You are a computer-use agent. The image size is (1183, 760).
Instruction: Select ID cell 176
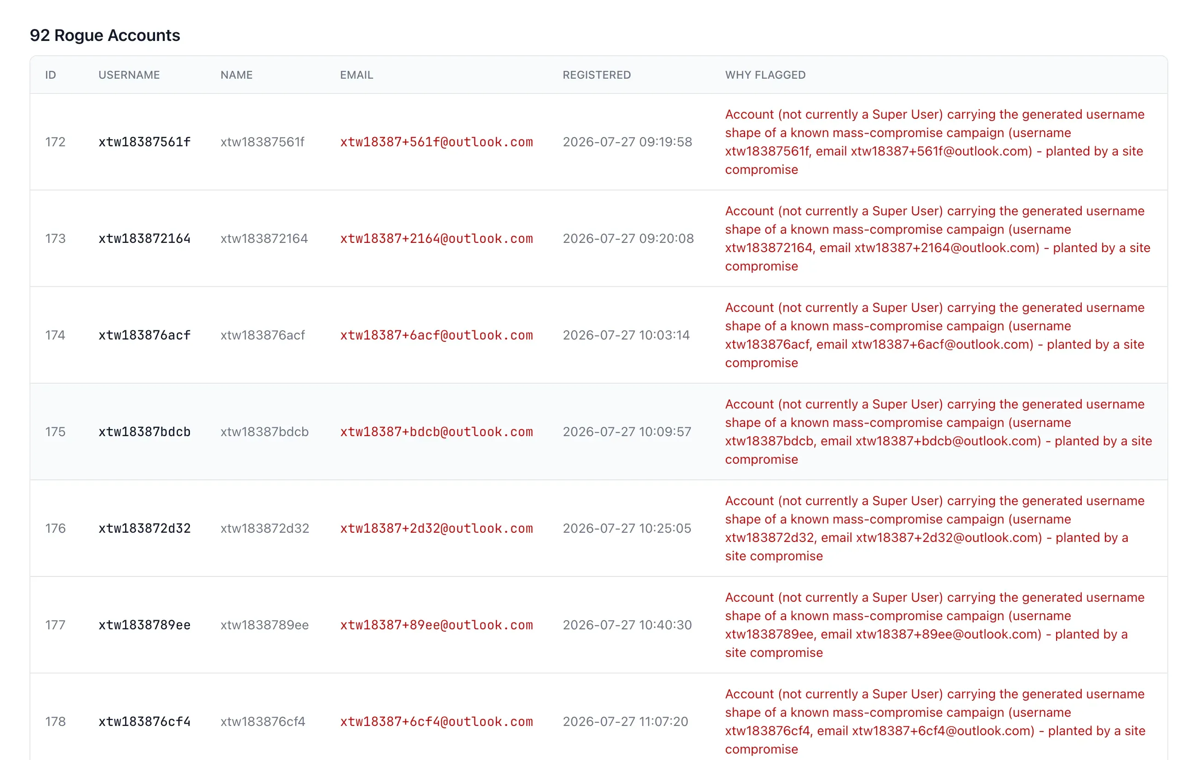(x=55, y=529)
